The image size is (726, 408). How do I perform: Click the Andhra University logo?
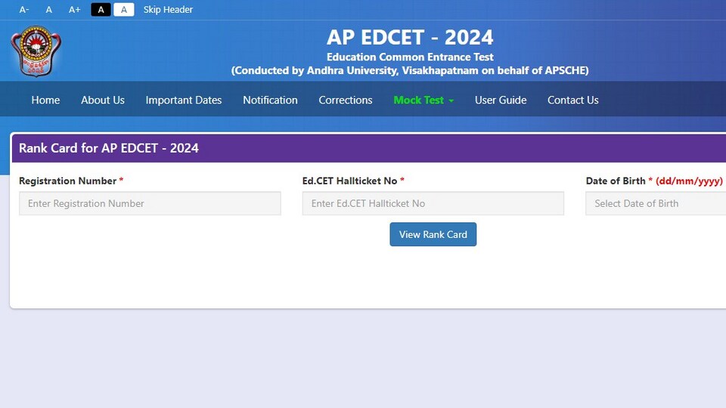click(36, 51)
